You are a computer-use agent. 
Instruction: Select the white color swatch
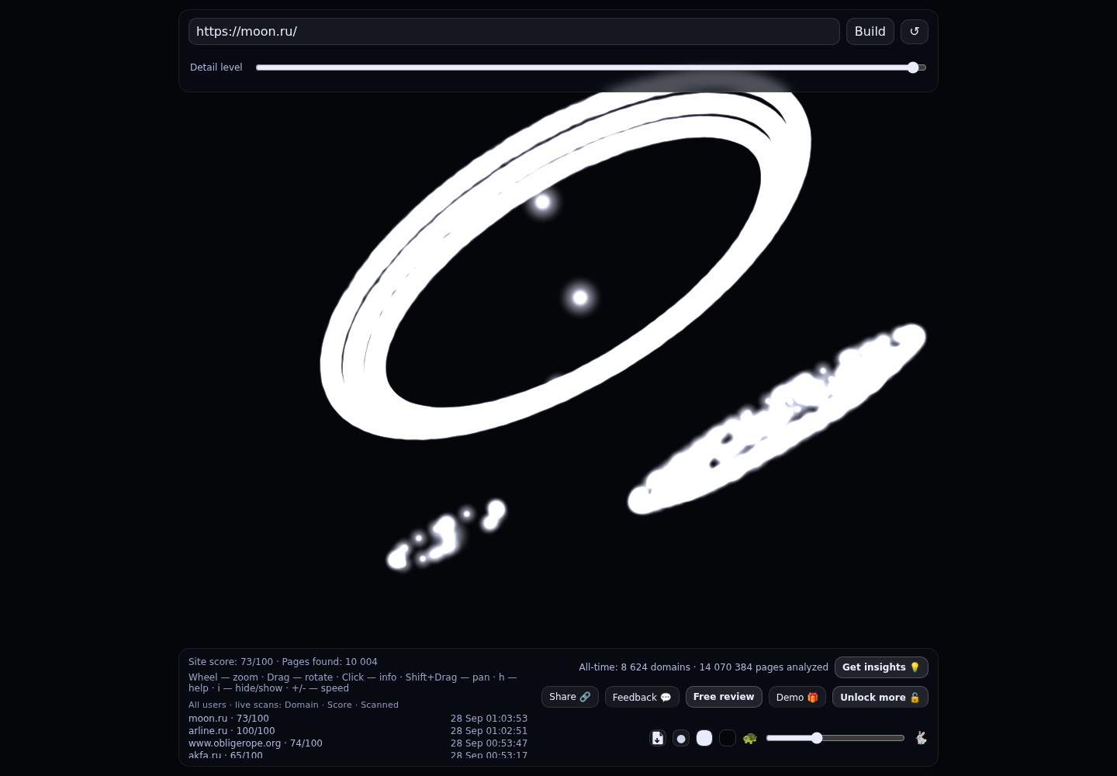[704, 738]
